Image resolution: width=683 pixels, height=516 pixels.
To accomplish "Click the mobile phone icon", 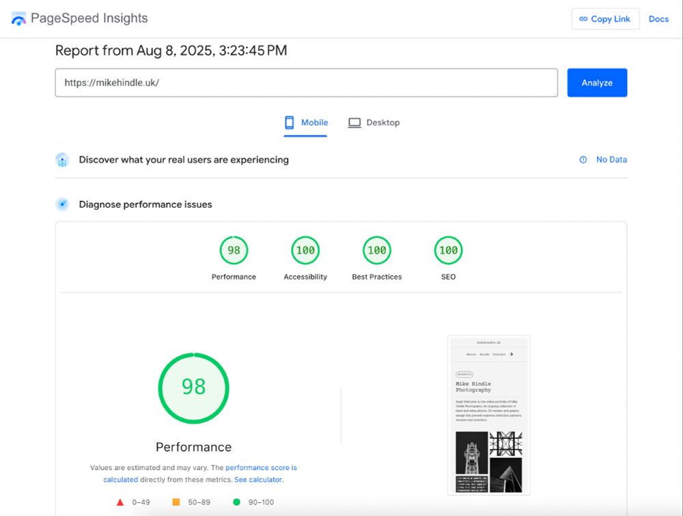I will [289, 122].
